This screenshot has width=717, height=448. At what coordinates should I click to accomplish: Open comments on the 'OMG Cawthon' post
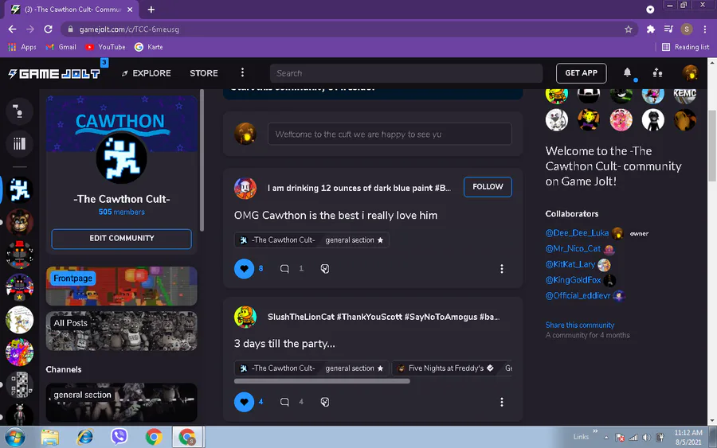pyautogui.click(x=284, y=268)
